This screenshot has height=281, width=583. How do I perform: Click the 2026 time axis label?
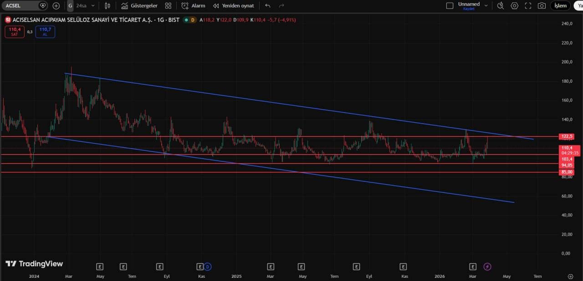click(x=440, y=276)
